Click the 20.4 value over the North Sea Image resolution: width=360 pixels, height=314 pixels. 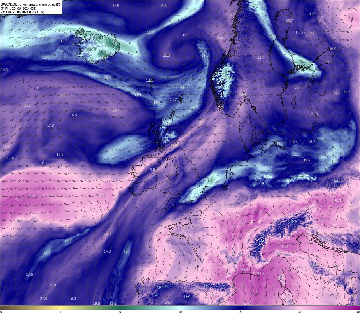tap(228, 125)
